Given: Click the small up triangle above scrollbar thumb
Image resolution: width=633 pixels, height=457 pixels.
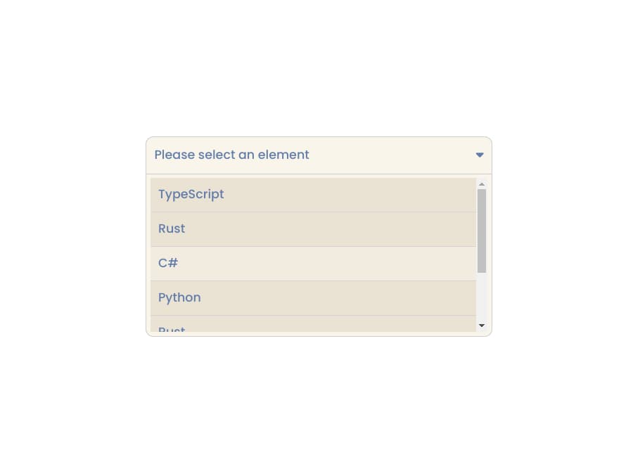Looking at the screenshot, I should tap(482, 184).
